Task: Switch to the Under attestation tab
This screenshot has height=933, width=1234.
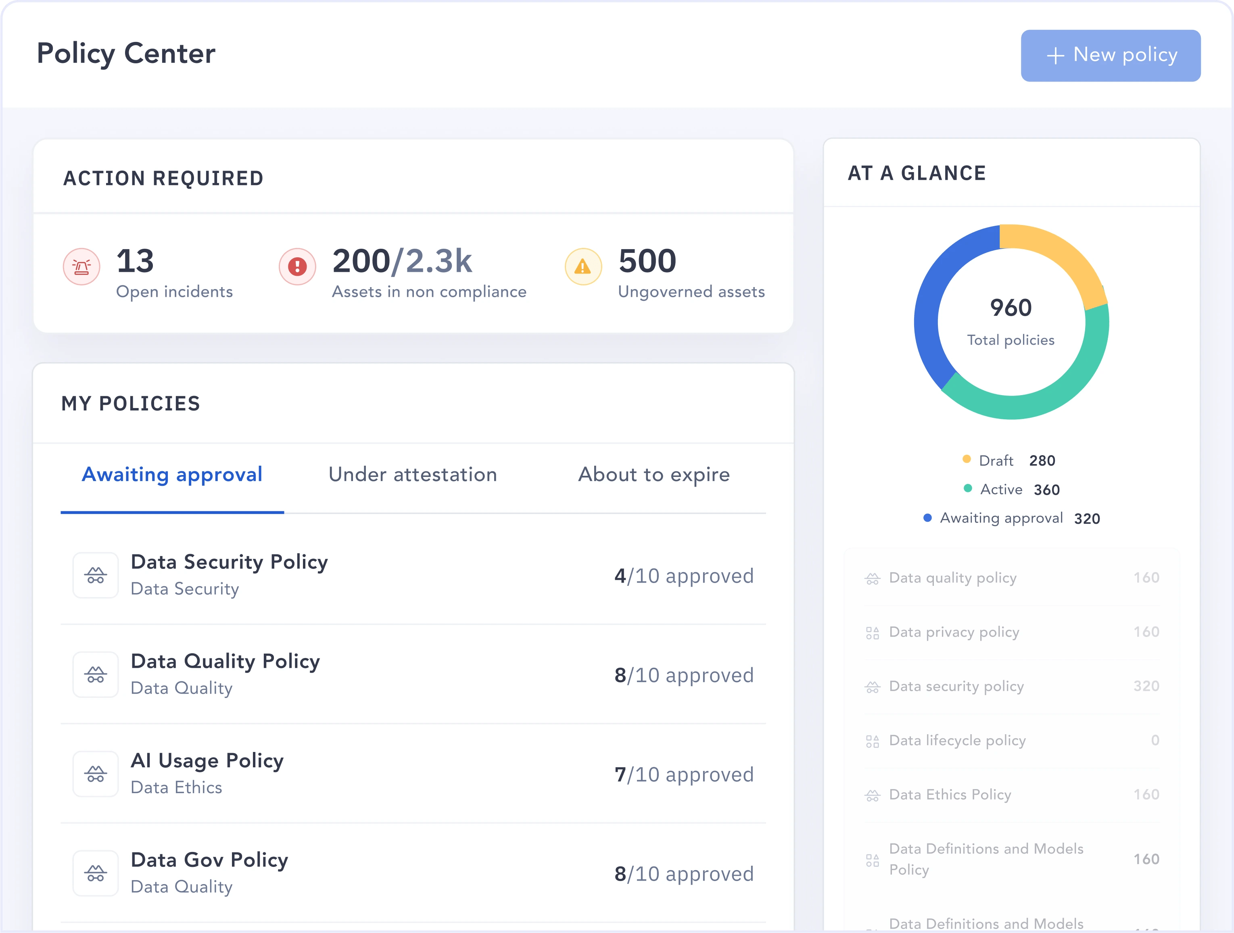Action: point(412,475)
